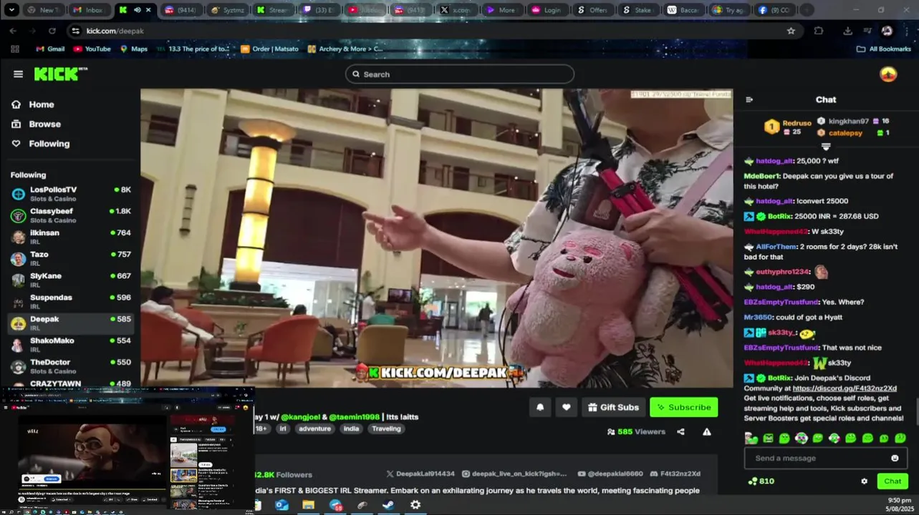Open the Chrome apps grid in the bookmarks bar
This screenshot has height=515, width=919.
coord(15,49)
